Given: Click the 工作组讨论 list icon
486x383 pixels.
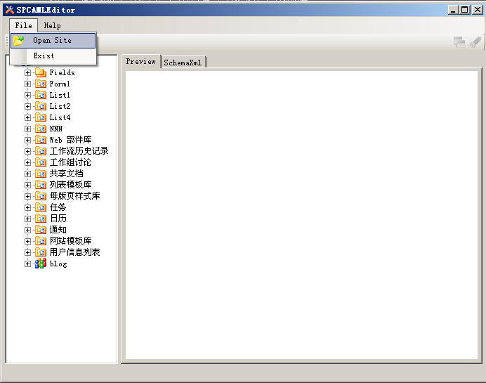Looking at the screenshot, I should (x=41, y=162).
